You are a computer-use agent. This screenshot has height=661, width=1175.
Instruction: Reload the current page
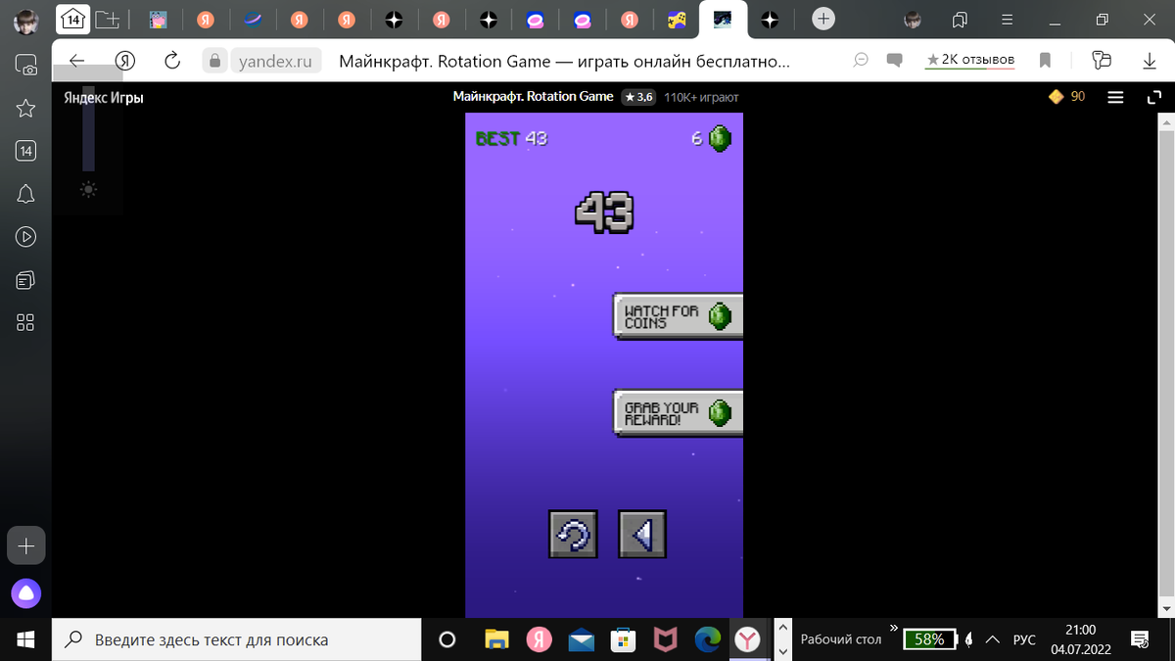[x=172, y=61]
